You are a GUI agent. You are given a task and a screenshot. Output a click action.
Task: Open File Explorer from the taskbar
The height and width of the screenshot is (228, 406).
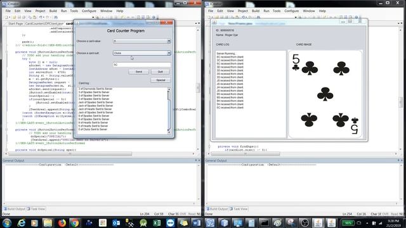(48, 222)
